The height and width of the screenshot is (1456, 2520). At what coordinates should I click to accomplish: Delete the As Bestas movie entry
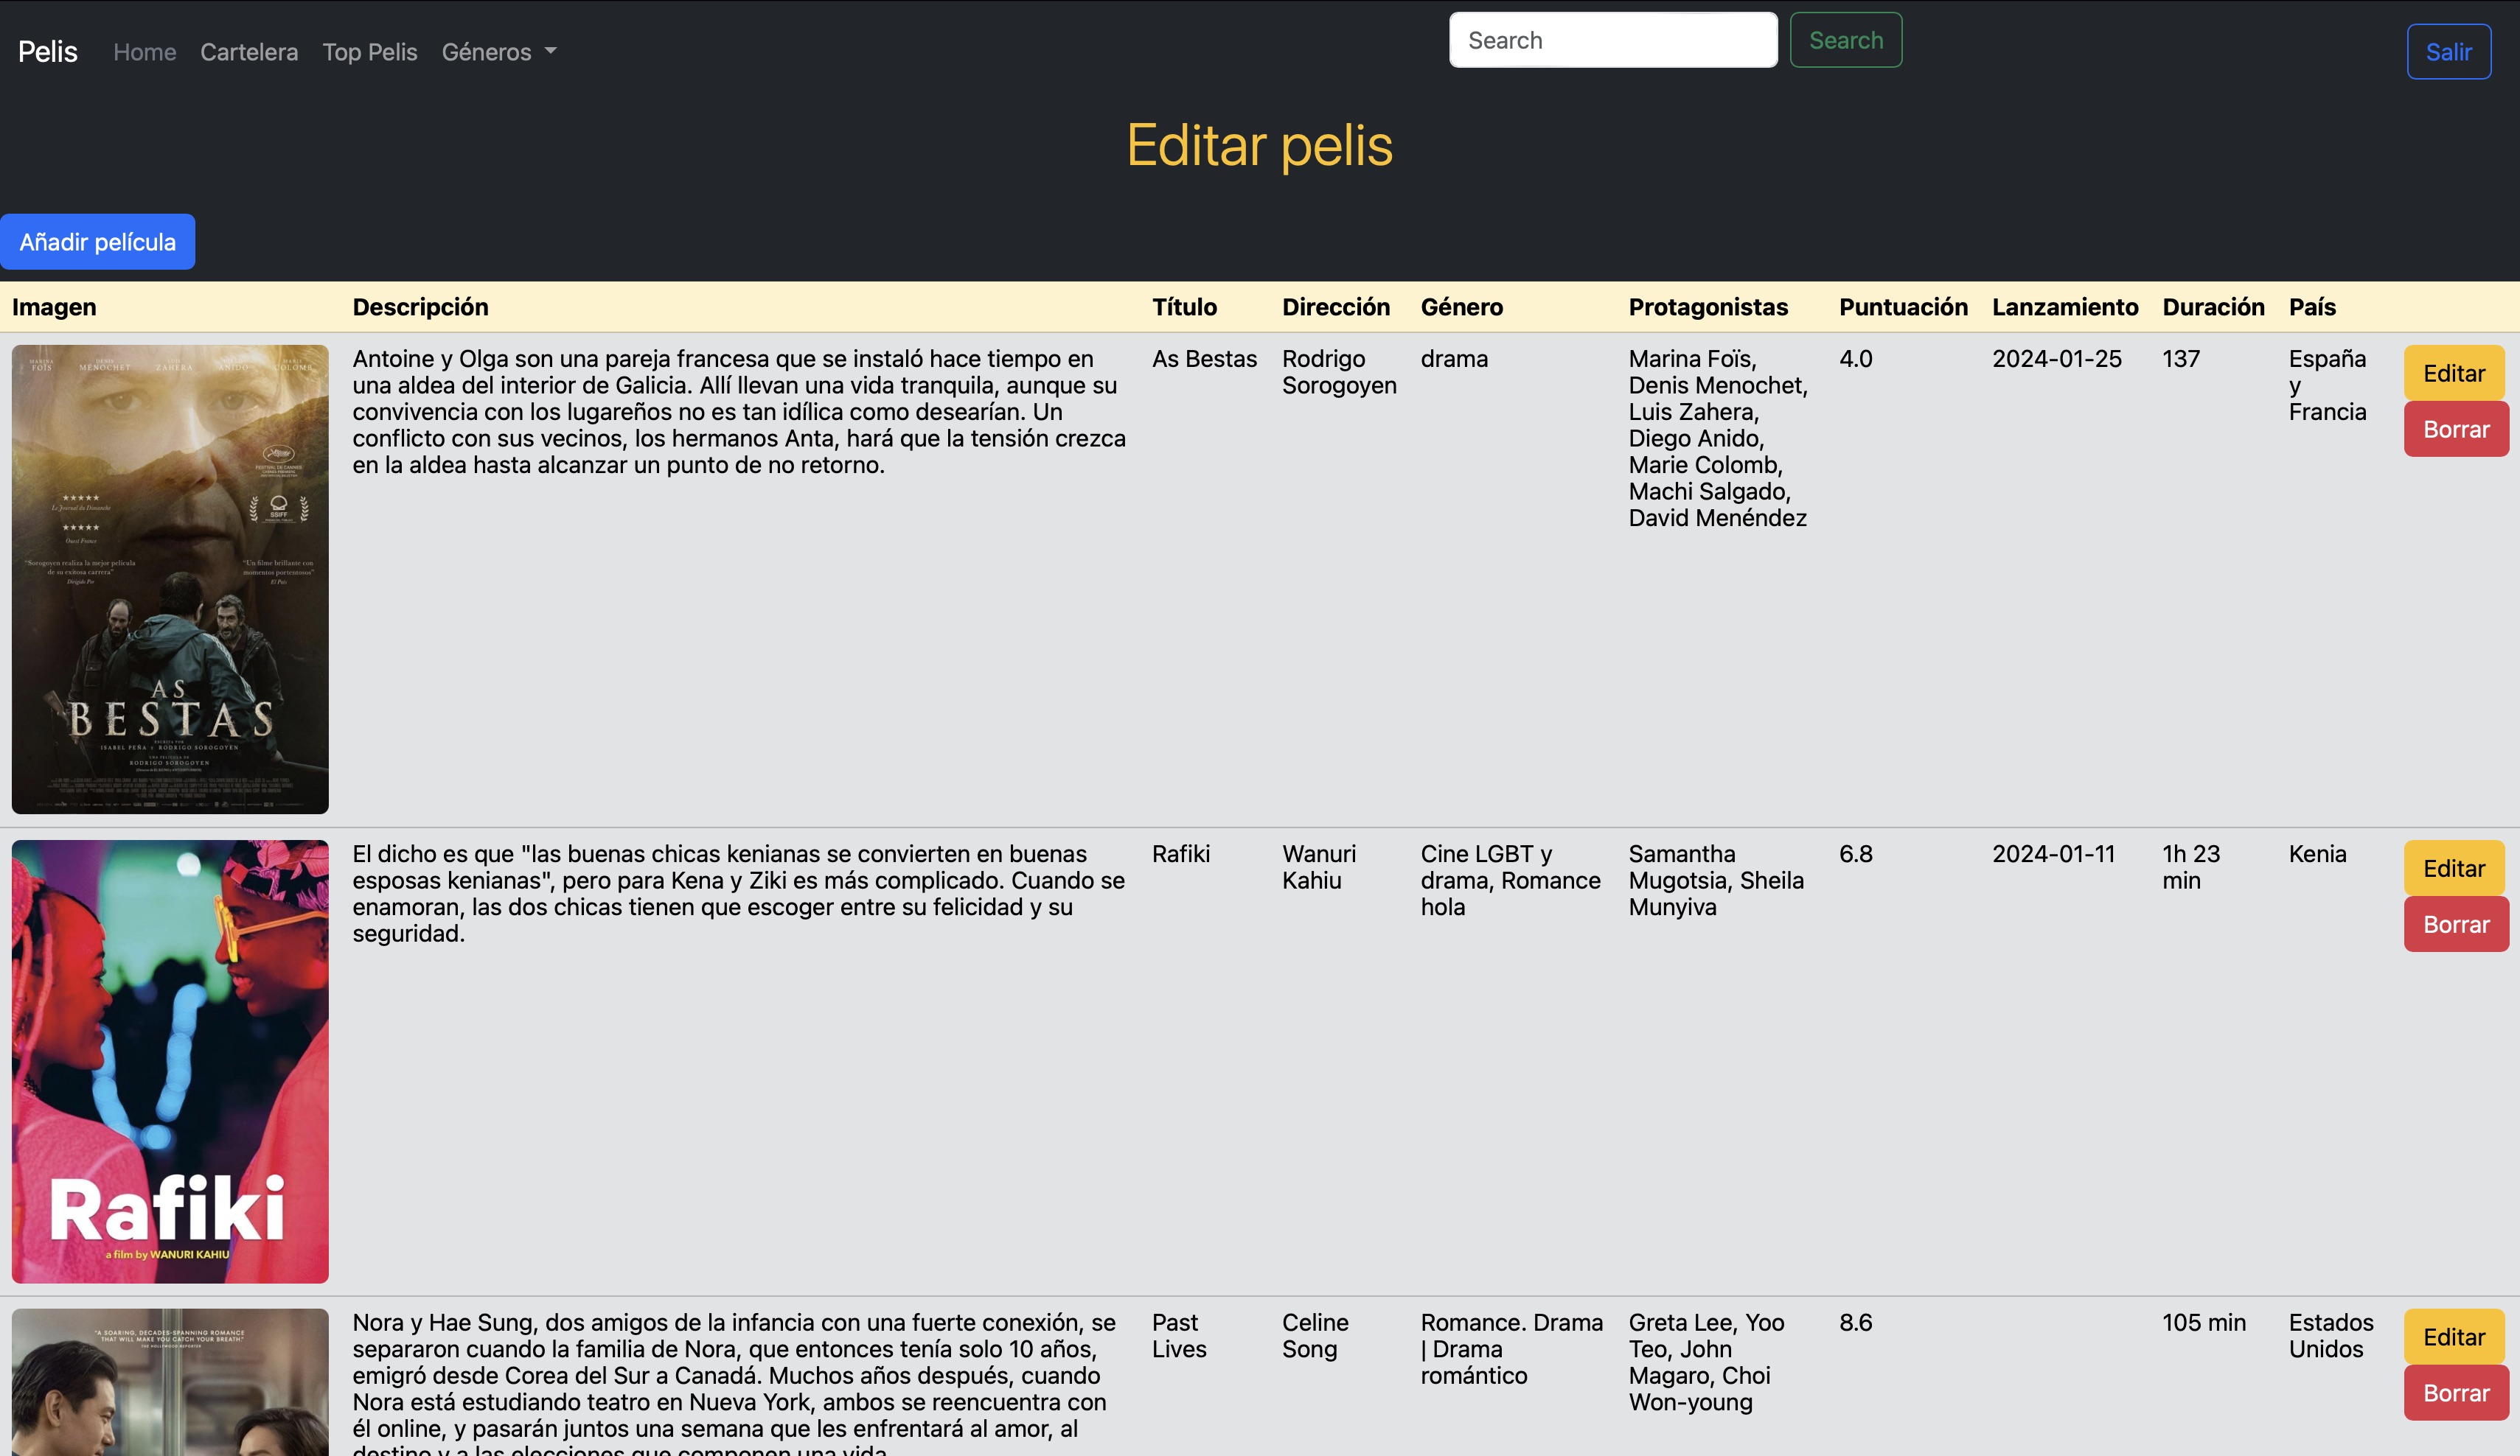(2455, 429)
